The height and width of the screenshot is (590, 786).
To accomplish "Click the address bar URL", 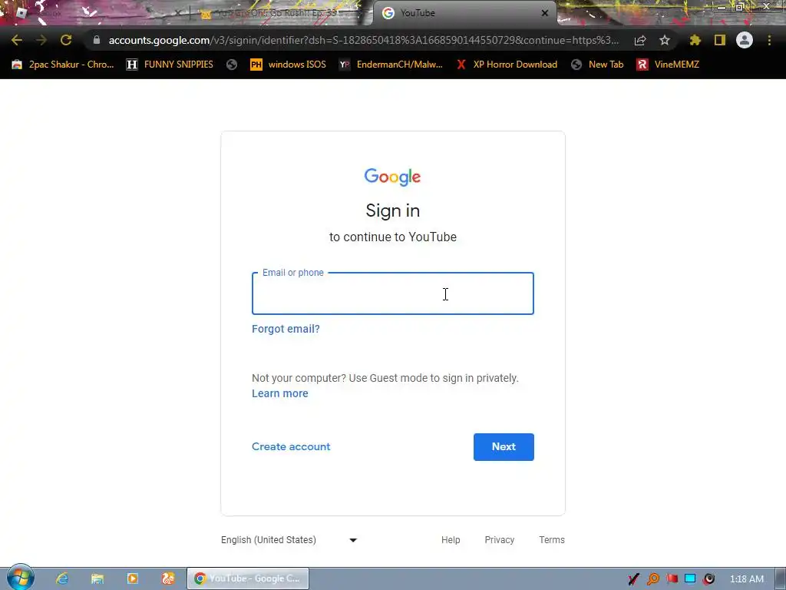I will 363,40.
